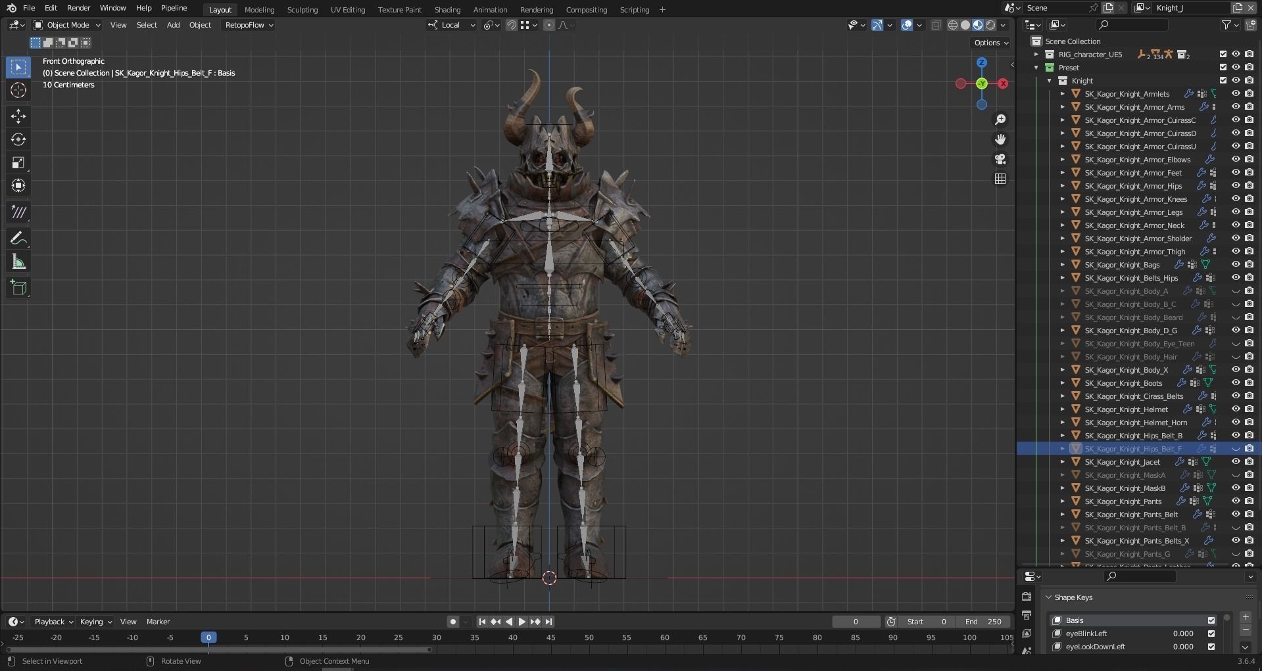Pick the Rotate tool
The height and width of the screenshot is (671, 1262).
(18, 139)
